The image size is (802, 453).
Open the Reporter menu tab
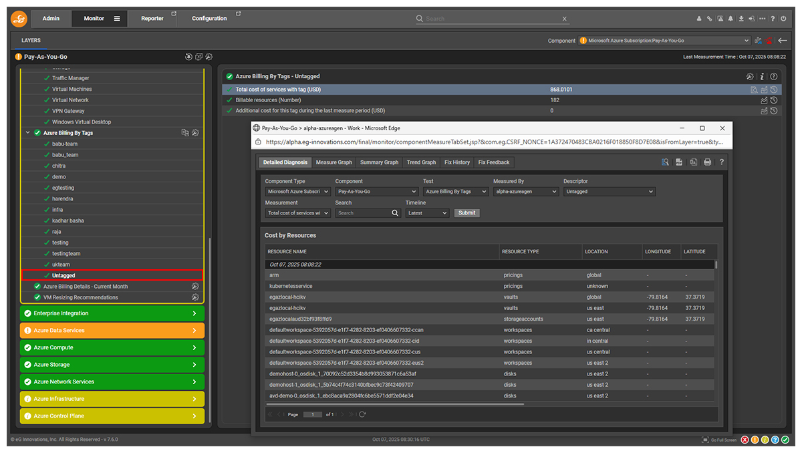click(x=152, y=19)
